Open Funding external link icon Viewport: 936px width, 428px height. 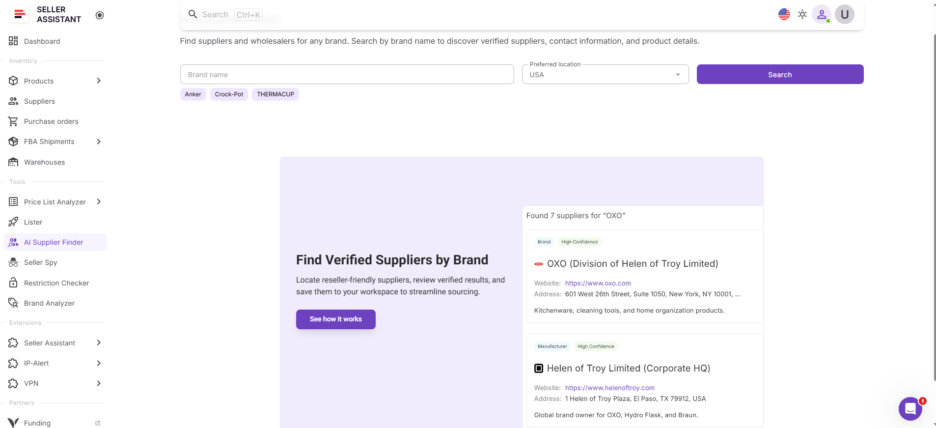tap(97, 423)
